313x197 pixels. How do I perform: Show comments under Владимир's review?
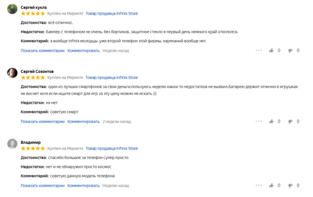click(42, 186)
